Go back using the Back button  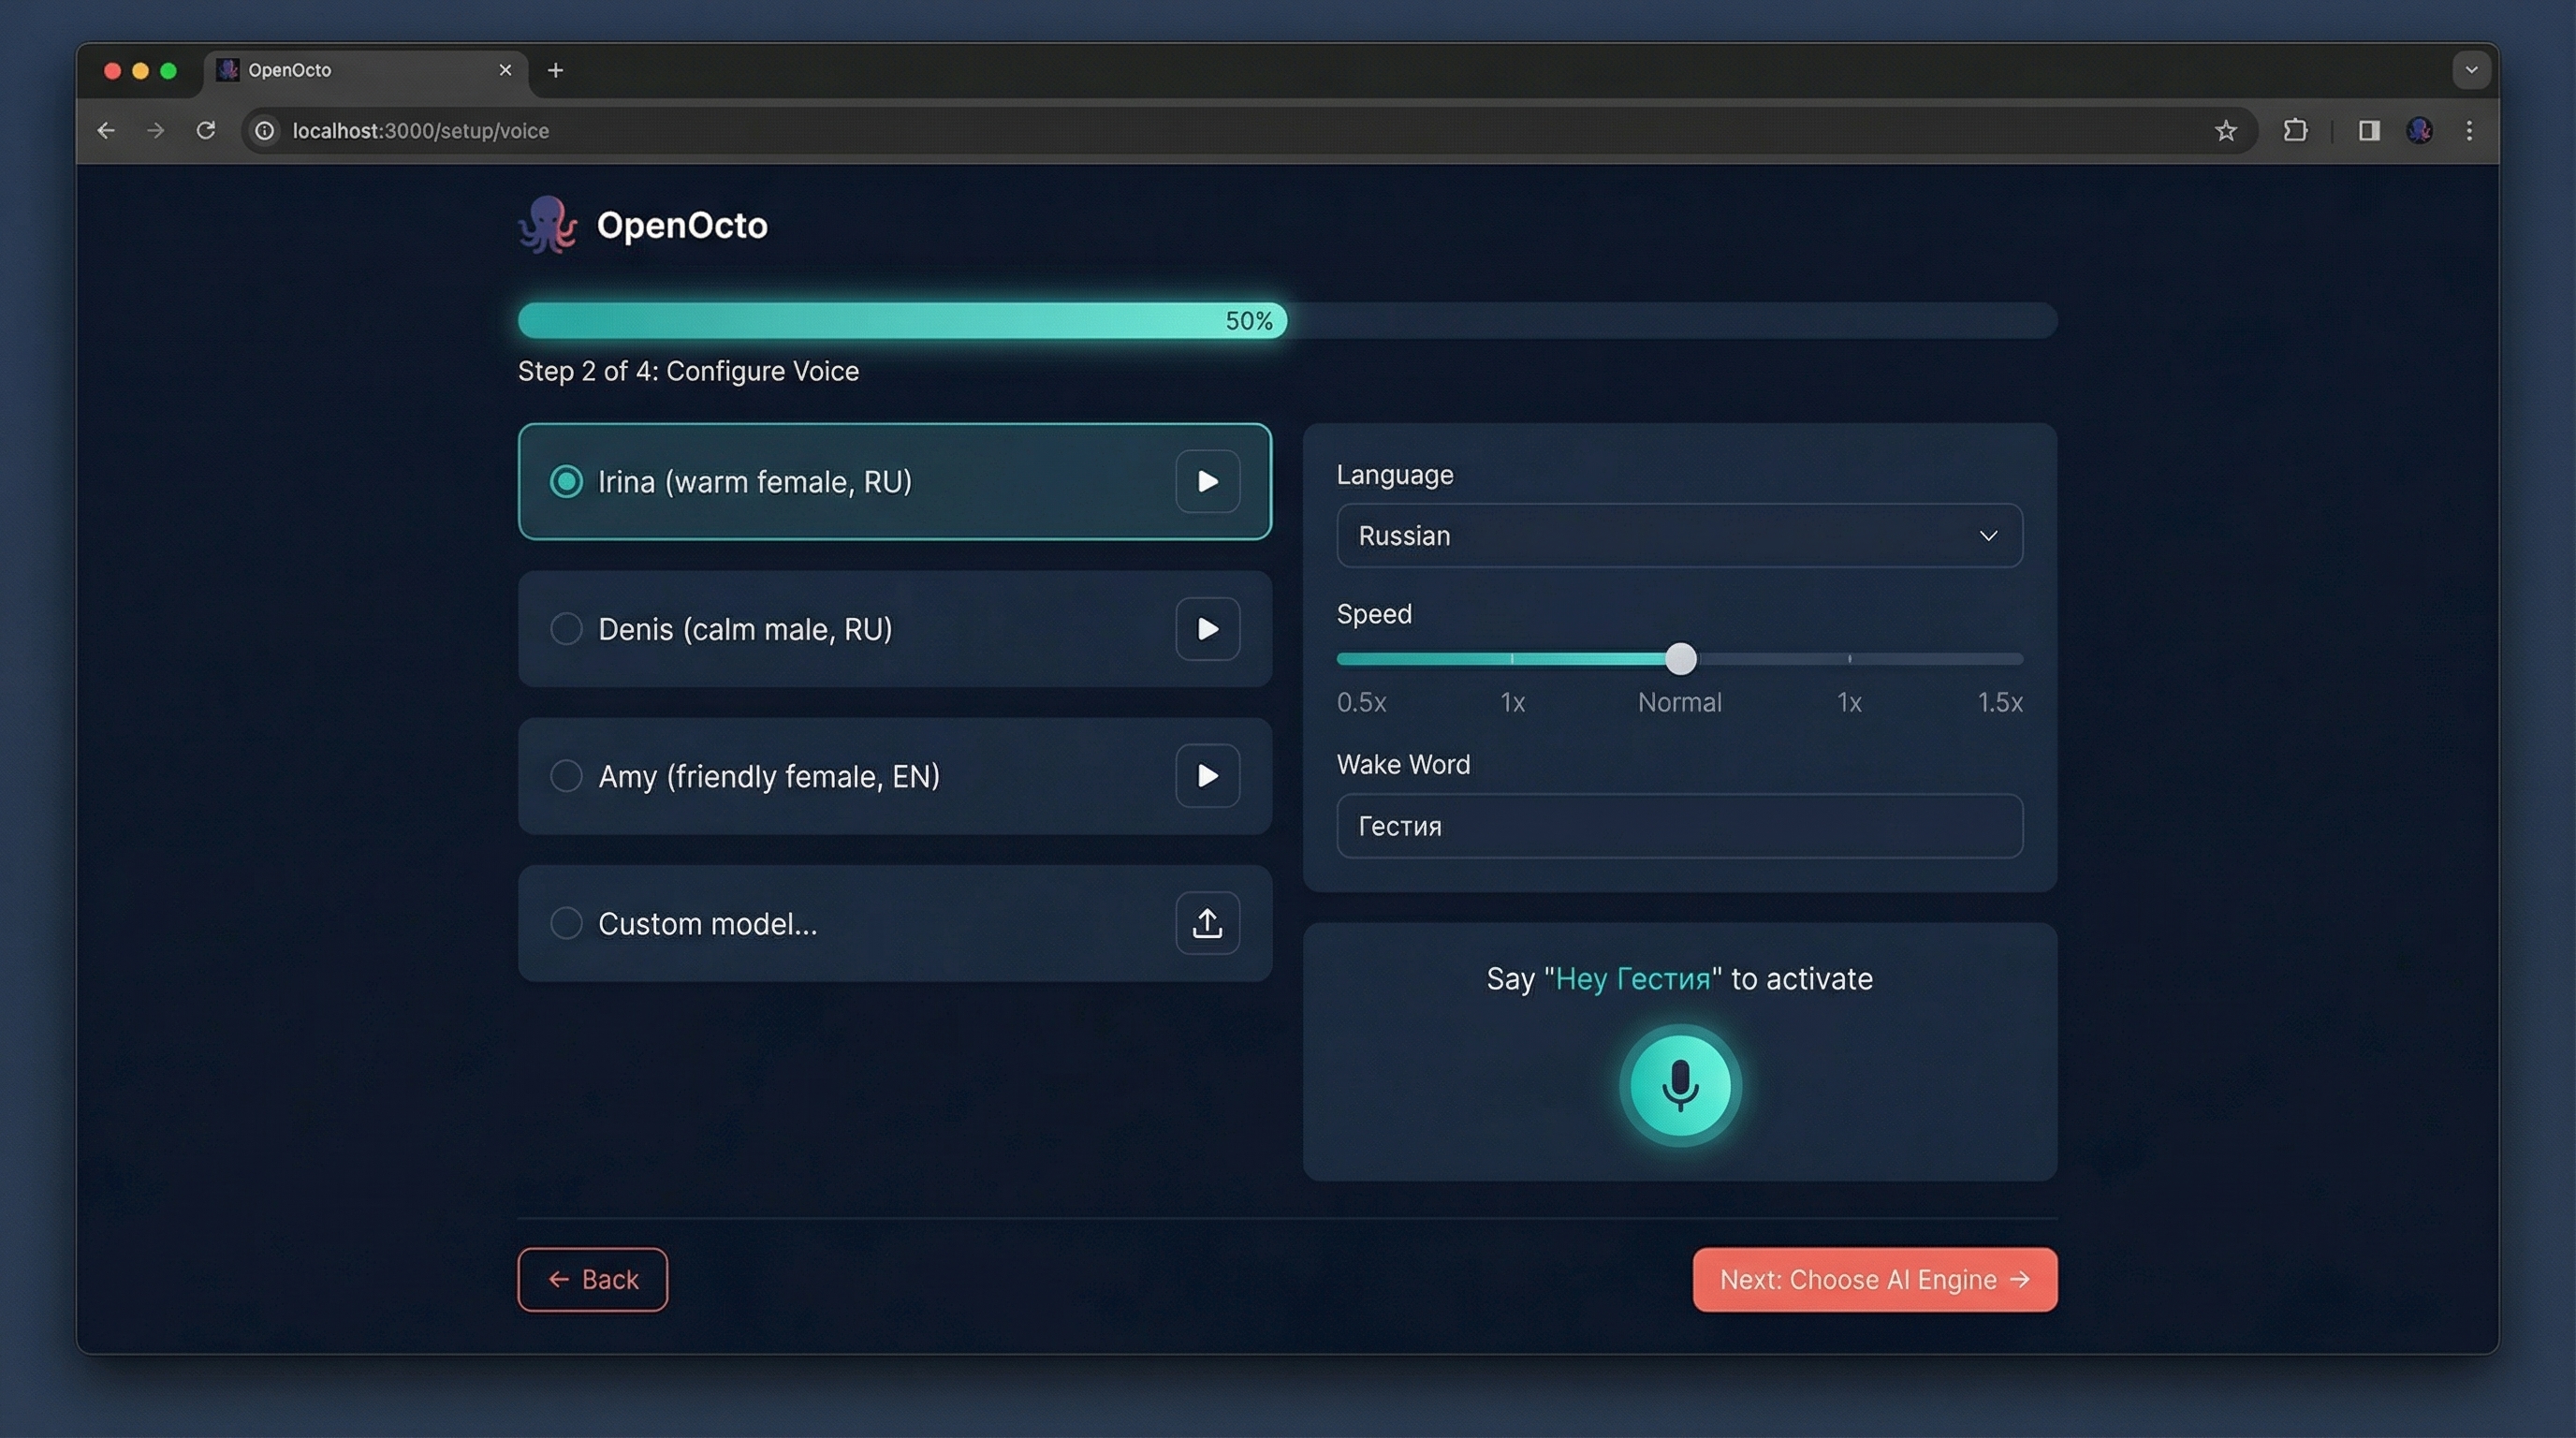pos(592,1279)
